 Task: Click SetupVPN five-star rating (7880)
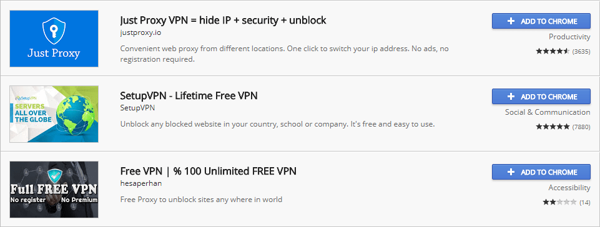[x=563, y=127]
